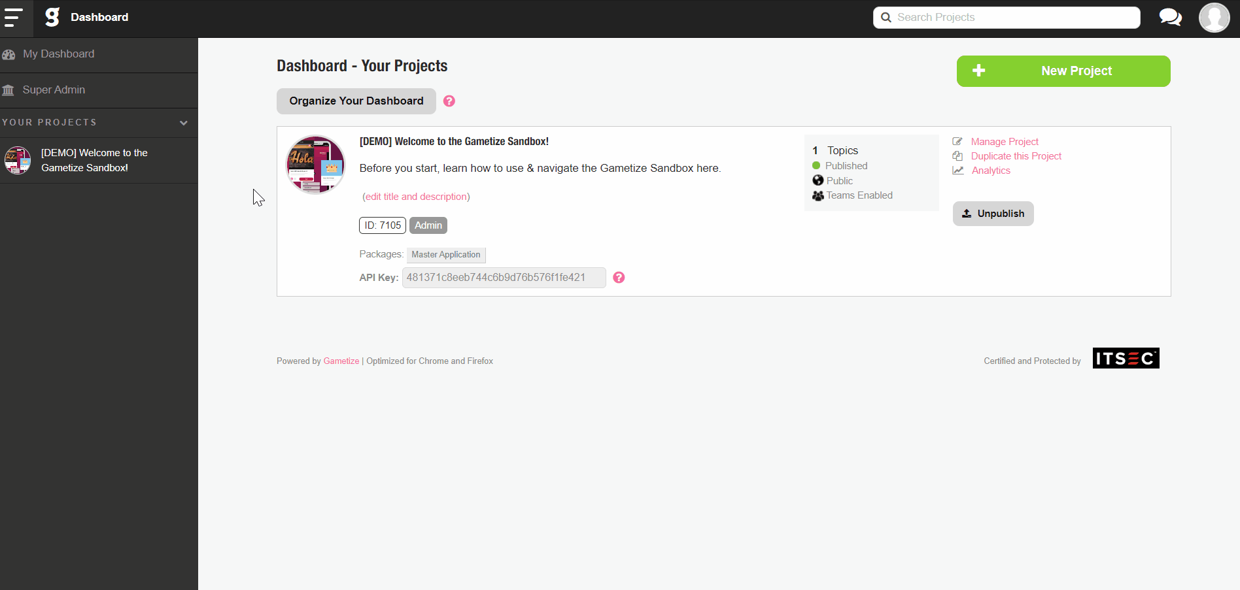This screenshot has width=1240, height=590.
Task: Click Organize Your Dashboard button
Action: click(x=356, y=101)
